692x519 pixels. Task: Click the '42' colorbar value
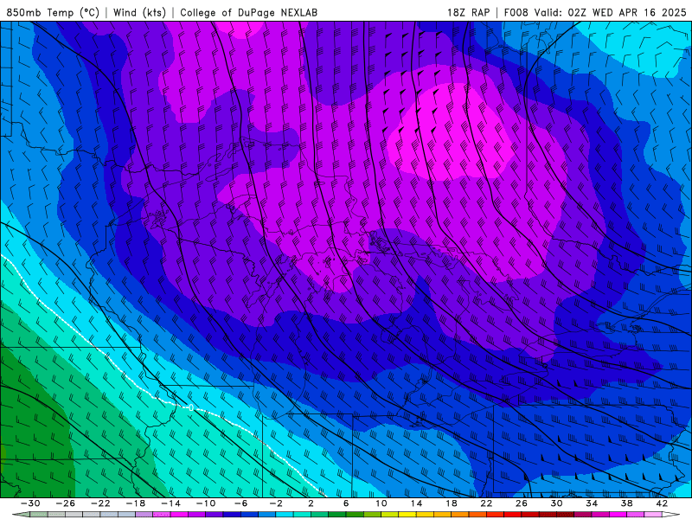click(662, 503)
